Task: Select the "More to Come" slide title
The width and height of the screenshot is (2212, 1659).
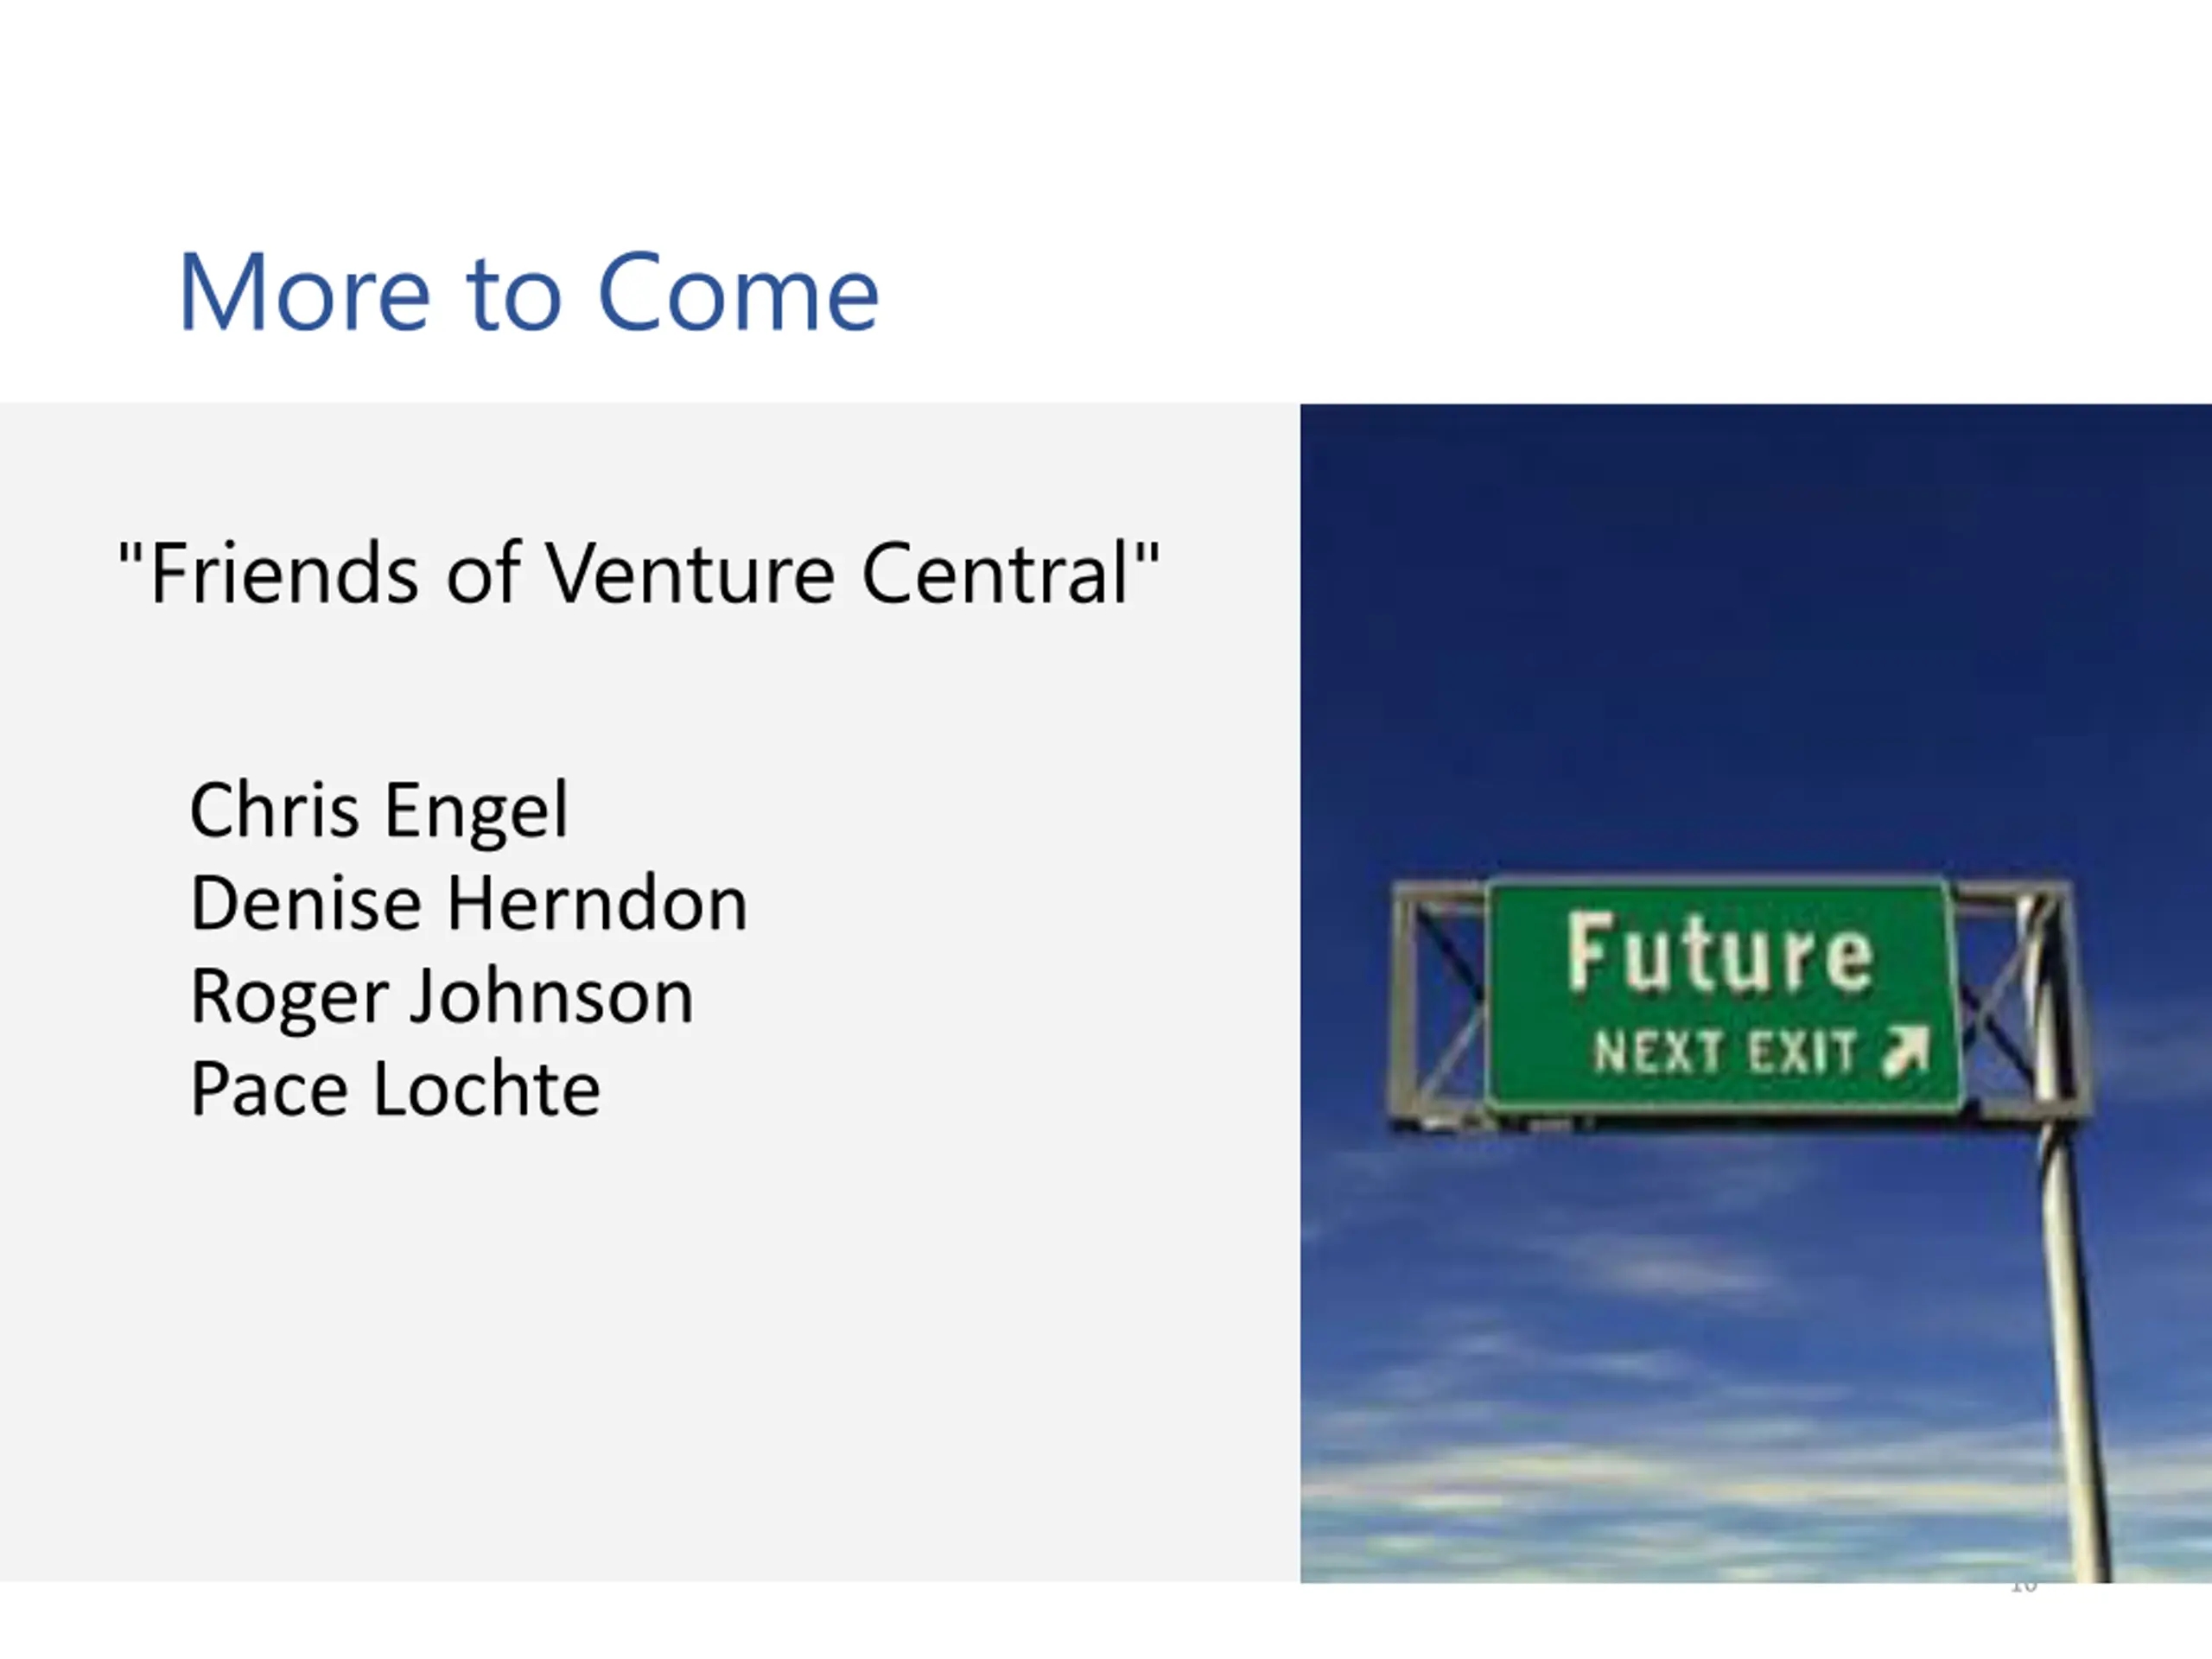Action: click(529, 292)
